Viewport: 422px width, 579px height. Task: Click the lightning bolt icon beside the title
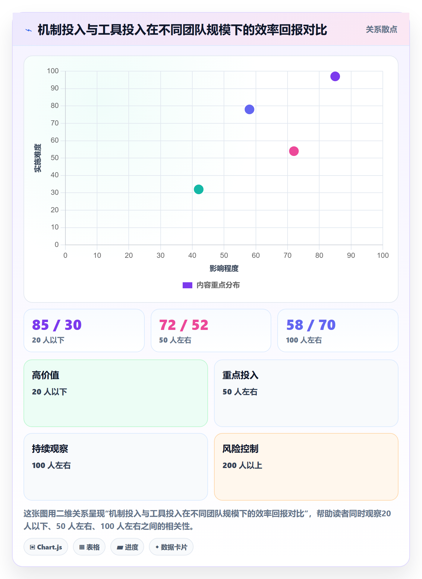coord(29,30)
